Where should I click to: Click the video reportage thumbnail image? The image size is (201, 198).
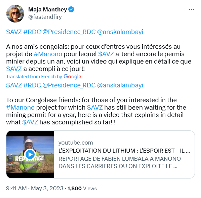[x=30, y=155]
